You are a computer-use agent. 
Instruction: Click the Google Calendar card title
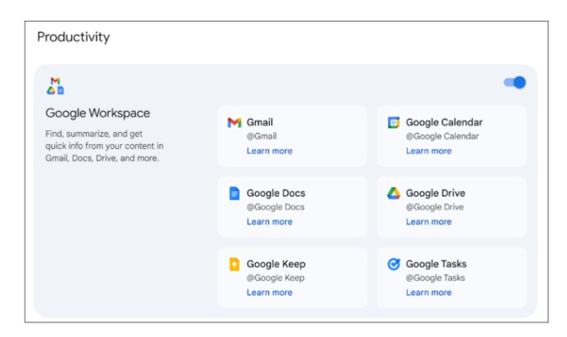tap(444, 122)
